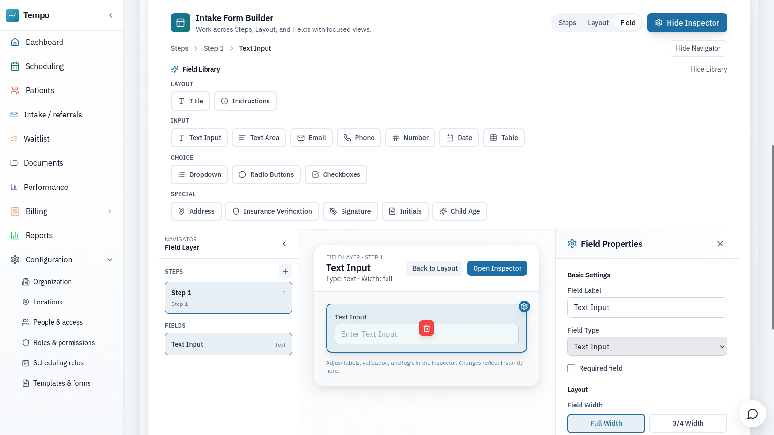Go to Step 1 breadcrumb
774x435 pixels.
[x=213, y=48]
